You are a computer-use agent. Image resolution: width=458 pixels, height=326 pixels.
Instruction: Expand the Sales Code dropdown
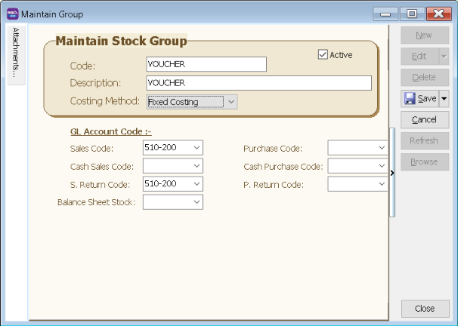click(x=197, y=148)
